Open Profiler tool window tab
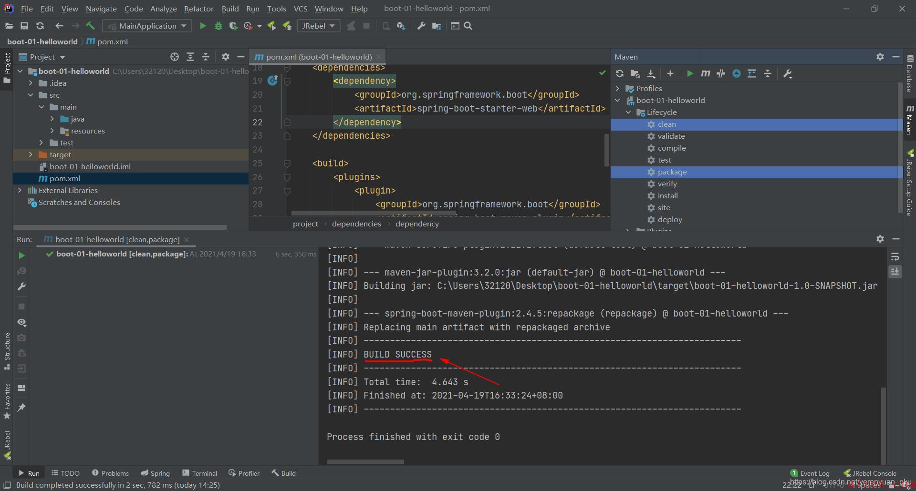Image resolution: width=916 pixels, height=491 pixels. tap(244, 473)
